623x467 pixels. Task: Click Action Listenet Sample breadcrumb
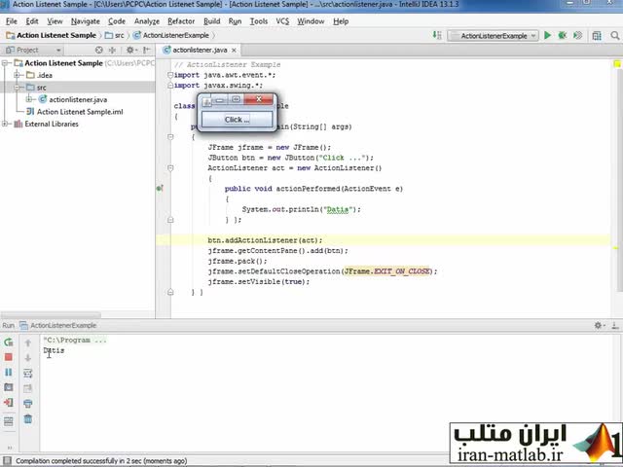[52, 35]
